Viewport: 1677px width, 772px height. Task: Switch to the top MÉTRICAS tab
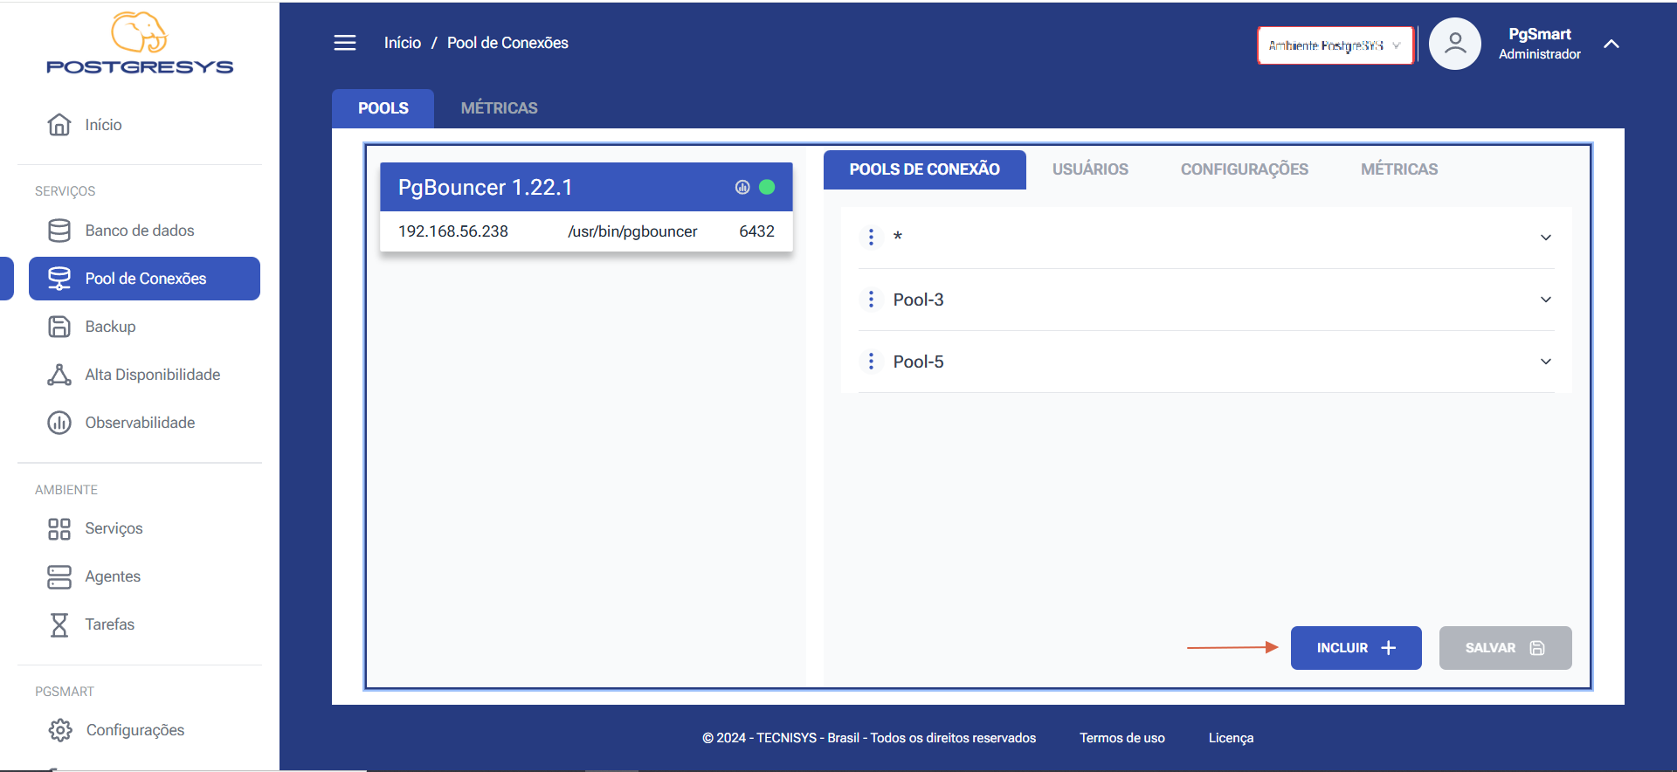500,108
